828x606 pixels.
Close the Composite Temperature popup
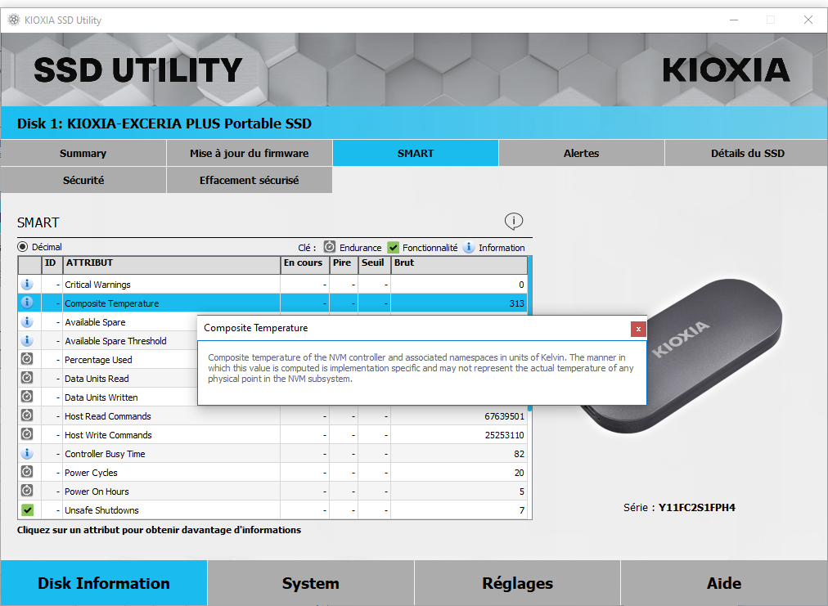click(638, 329)
